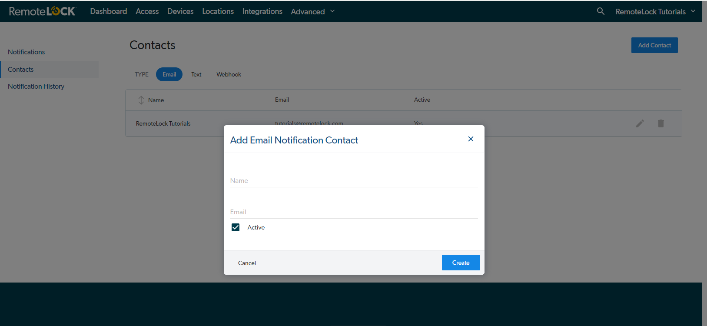Click the RemoteLock logo
Image resolution: width=707 pixels, height=326 pixels.
pyautogui.click(x=43, y=11)
